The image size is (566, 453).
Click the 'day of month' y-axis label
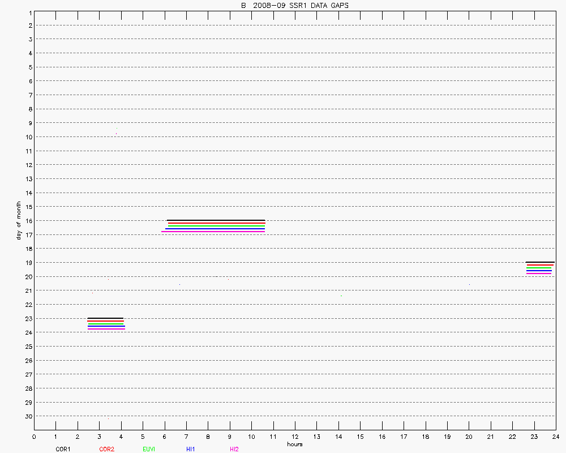pos(19,220)
